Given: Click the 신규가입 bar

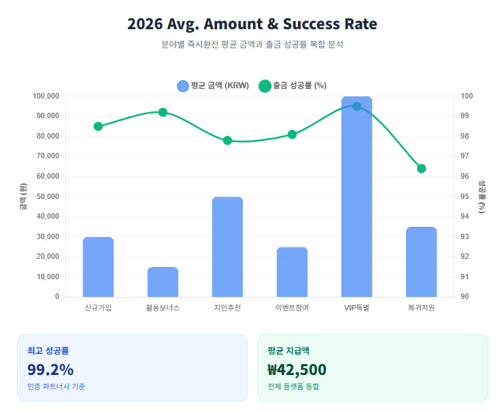Looking at the screenshot, I should point(98,267).
